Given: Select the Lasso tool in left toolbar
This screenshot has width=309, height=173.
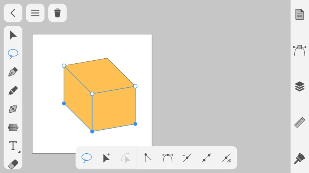Looking at the screenshot, I should click(x=13, y=54).
